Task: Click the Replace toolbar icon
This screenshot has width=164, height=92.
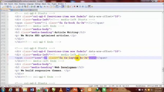Action: (41, 7)
